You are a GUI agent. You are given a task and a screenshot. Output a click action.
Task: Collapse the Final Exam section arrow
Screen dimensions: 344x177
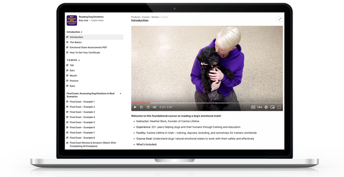[120, 94]
